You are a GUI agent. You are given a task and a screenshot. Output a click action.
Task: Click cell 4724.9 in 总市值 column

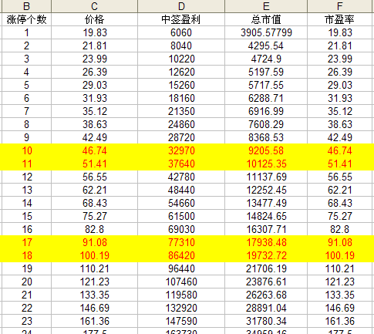pos(266,59)
